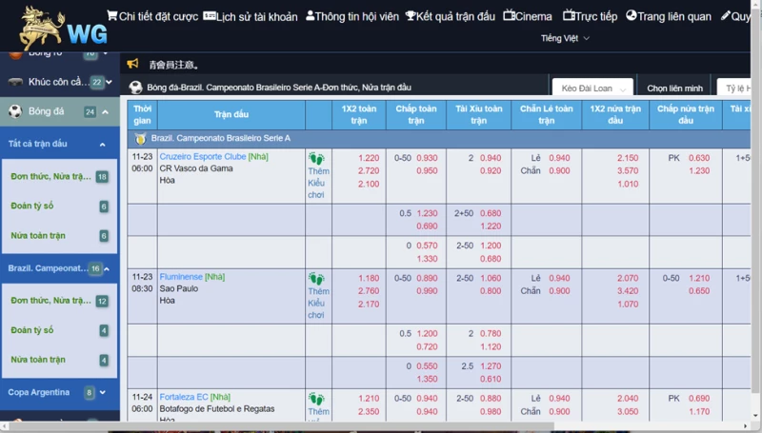The height and width of the screenshot is (433, 762).
Task: Click footprints icon for Cruzeiro match
Action: tap(316, 159)
